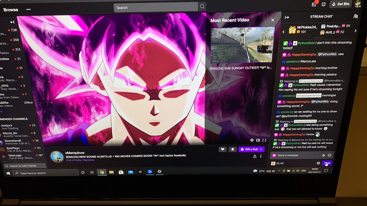The height and width of the screenshot is (206, 367).
Task: Open channel points 42.4K balance
Action: click(x=278, y=164)
